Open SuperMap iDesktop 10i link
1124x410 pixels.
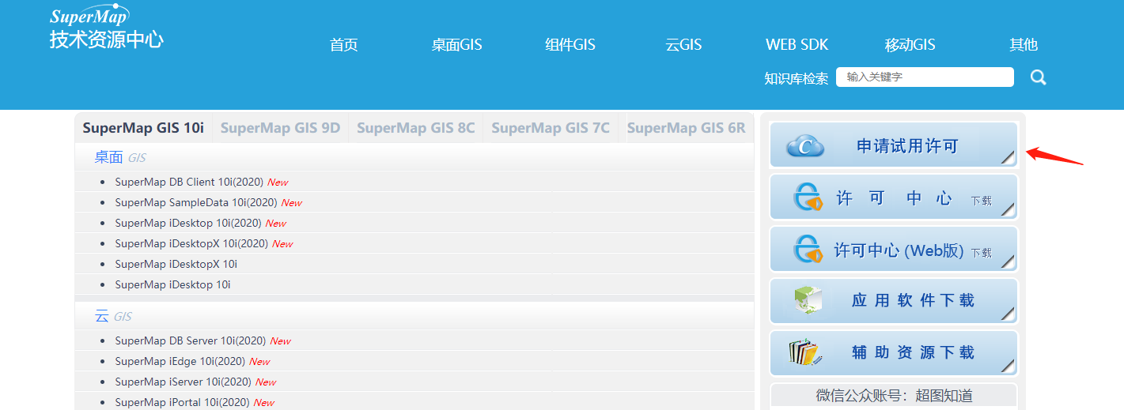pyautogui.click(x=172, y=284)
